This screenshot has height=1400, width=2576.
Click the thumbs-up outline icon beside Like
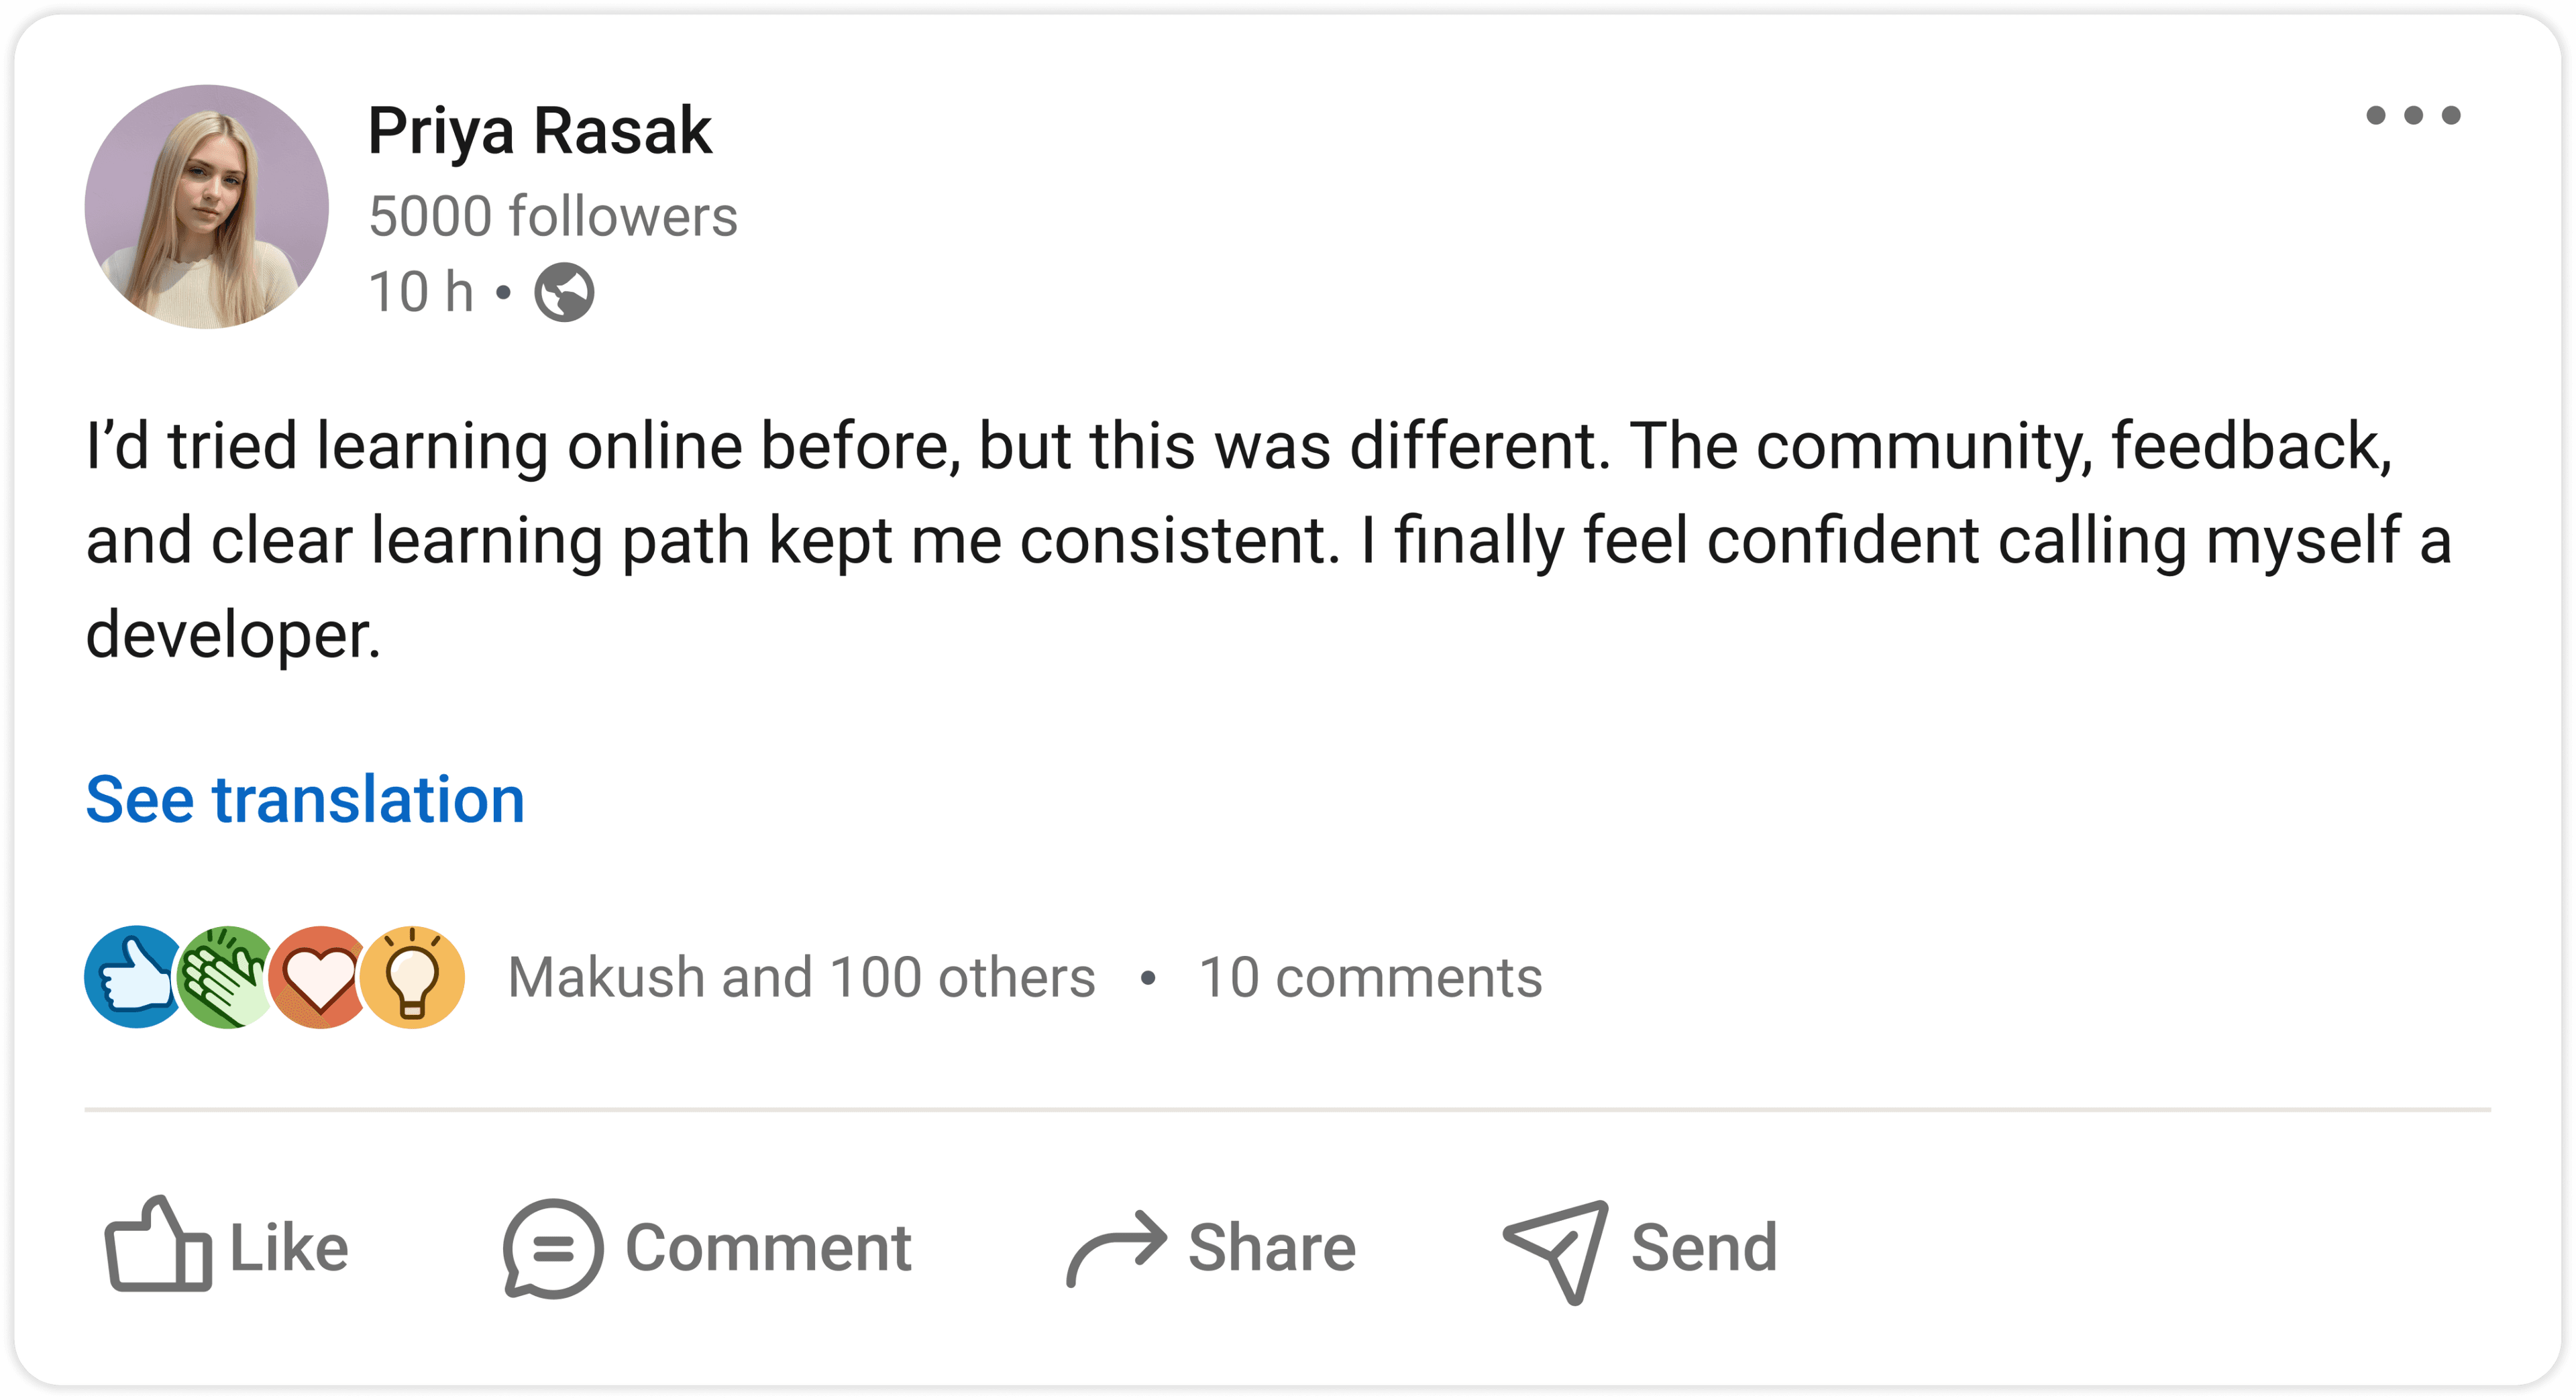pos(158,1246)
